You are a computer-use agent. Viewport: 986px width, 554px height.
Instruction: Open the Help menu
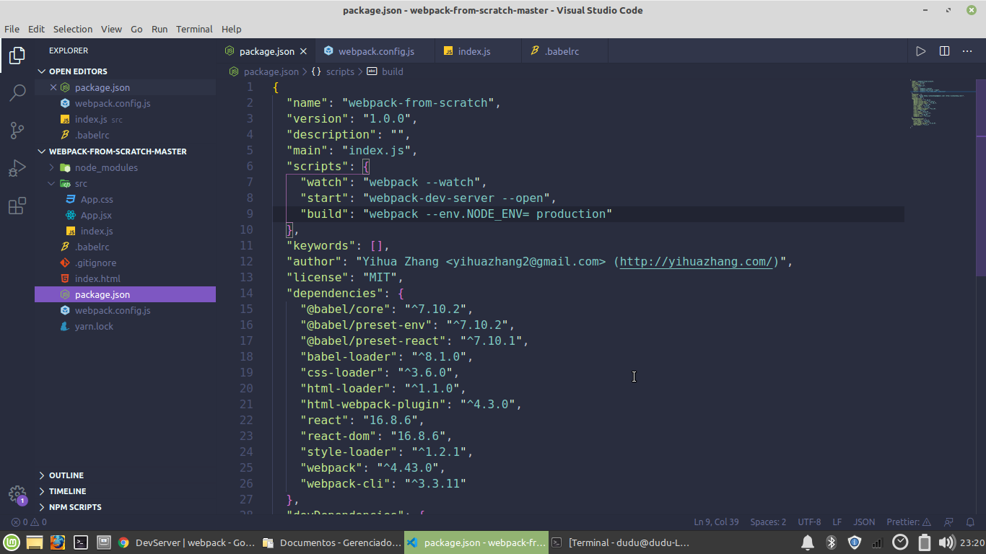coord(232,29)
